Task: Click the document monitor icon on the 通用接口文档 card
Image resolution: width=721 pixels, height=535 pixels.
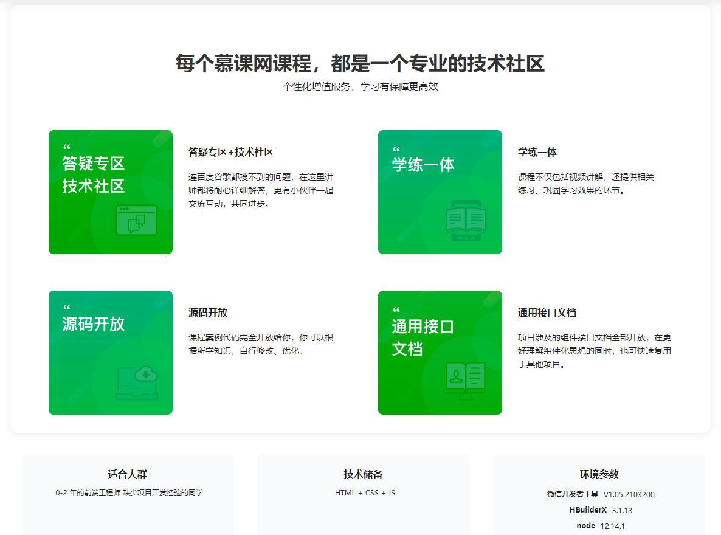Action: pos(466,381)
